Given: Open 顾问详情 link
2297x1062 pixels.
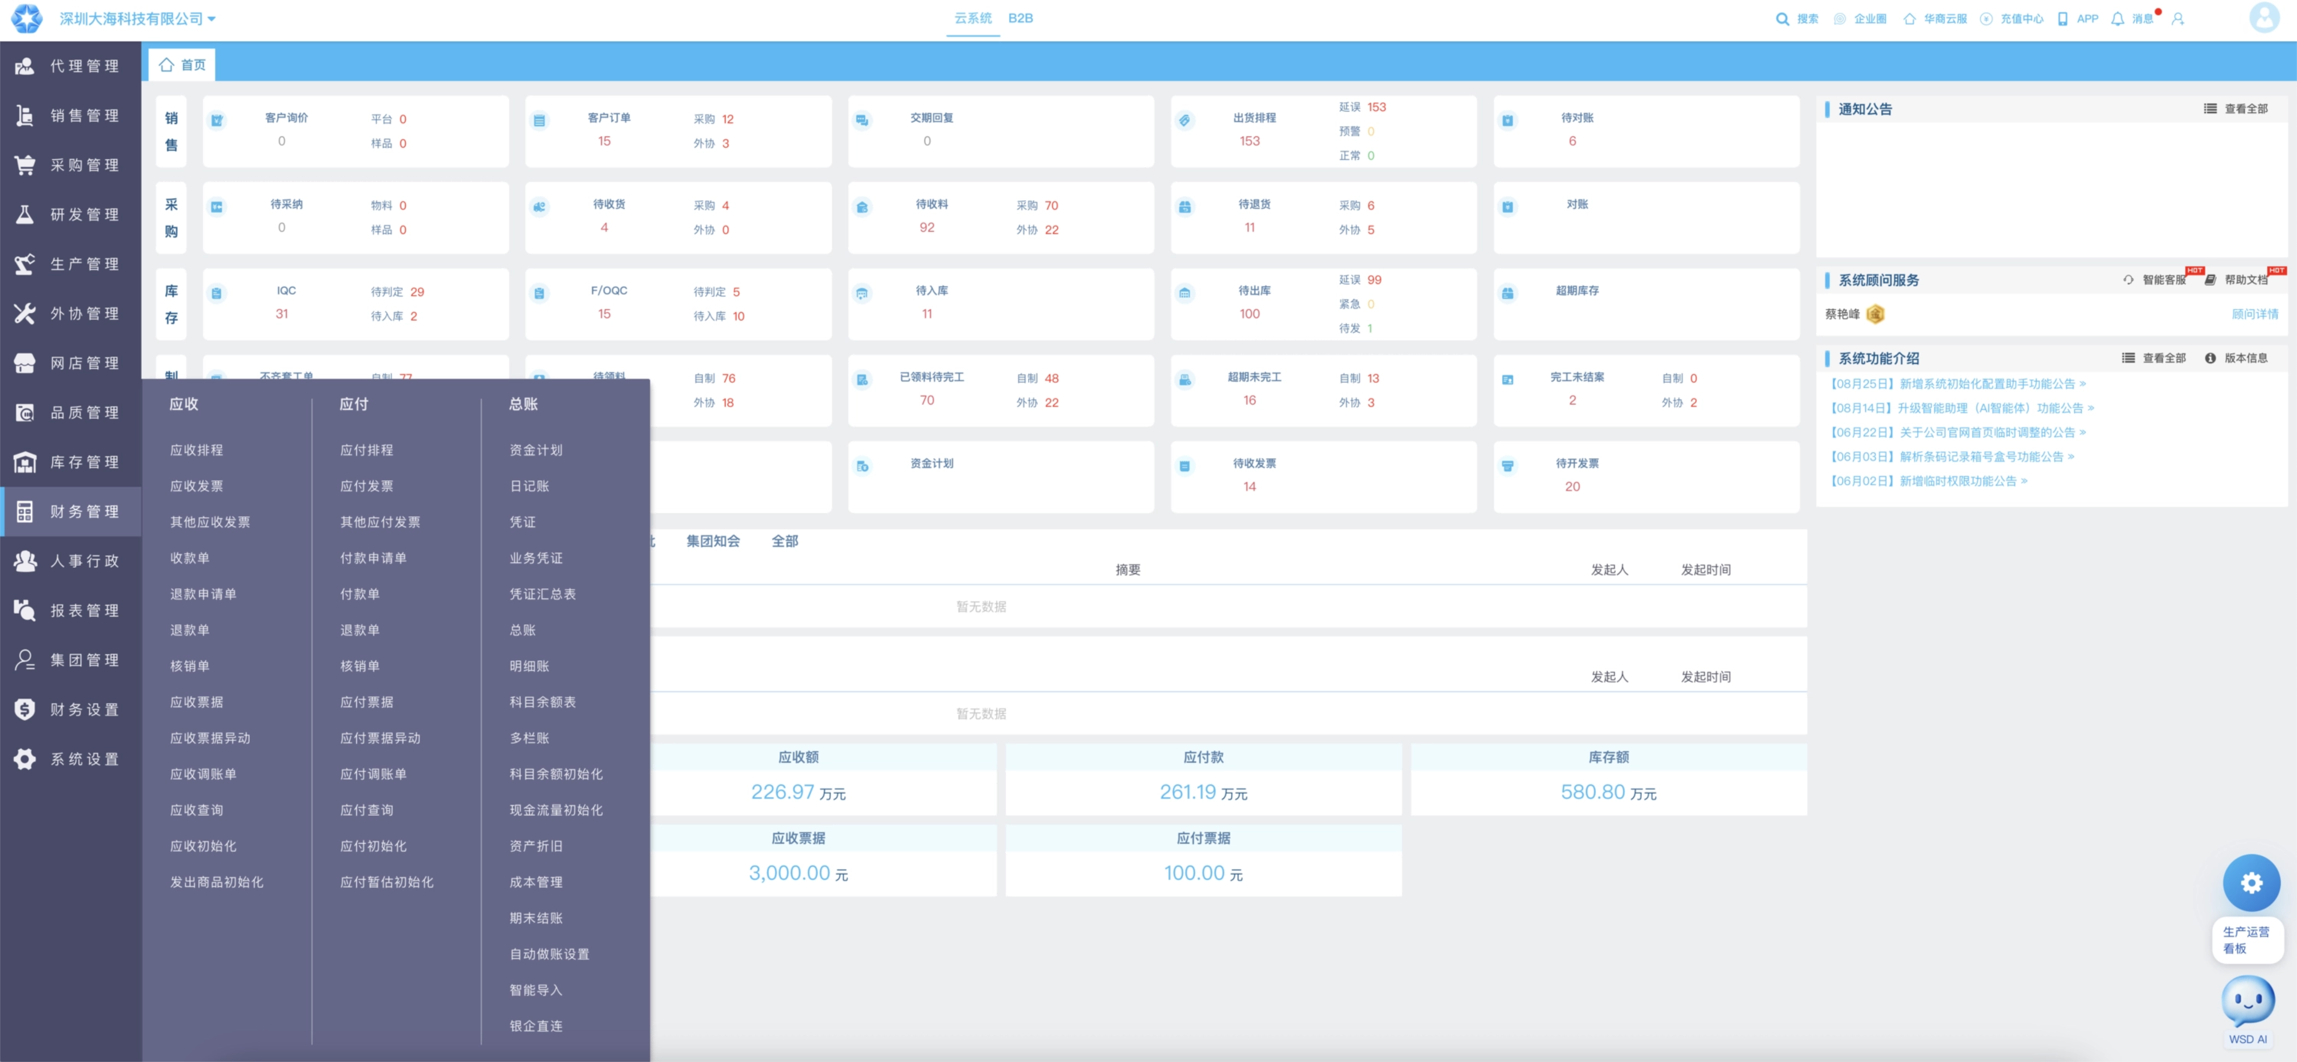Looking at the screenshot, I should (2254, 314).
